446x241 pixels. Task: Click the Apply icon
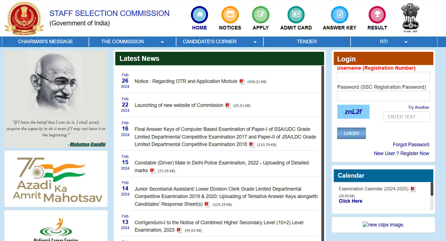tap(261, 15)
